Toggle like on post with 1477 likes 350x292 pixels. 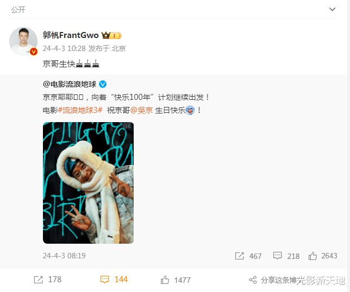click(165, 280)
